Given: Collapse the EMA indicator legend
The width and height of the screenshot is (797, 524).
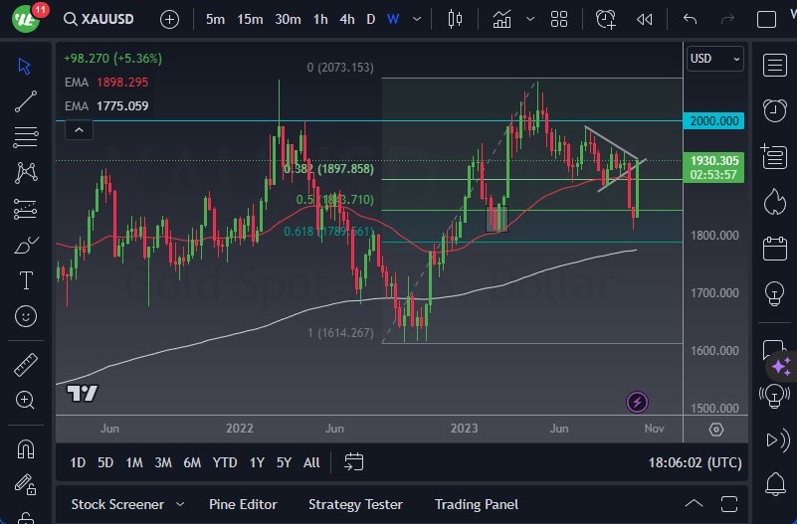Looking at the screenshot, I should pos(78,129).
